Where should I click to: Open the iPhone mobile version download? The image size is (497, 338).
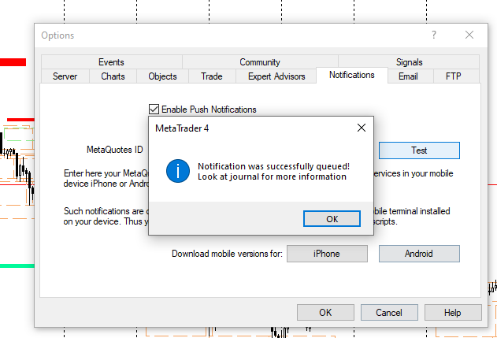327,254
